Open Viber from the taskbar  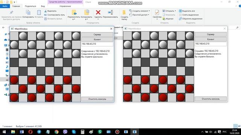coord(65,132)
